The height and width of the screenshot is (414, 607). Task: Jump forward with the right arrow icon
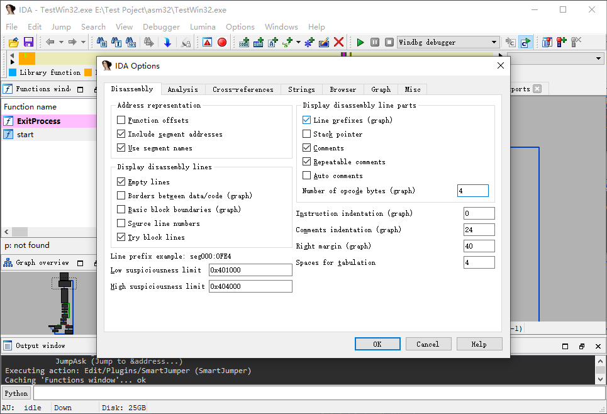tap(72, 42)
